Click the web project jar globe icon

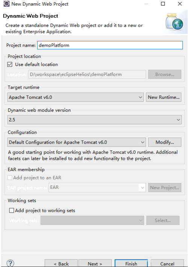tap(174, 22)
